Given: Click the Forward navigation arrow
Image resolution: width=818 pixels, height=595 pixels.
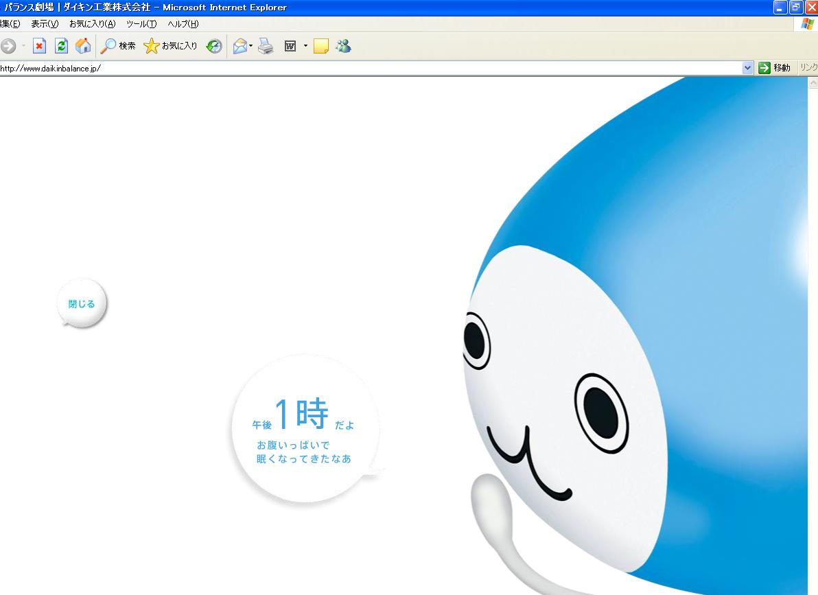Looking at the screenshot, I should [8, 46].
